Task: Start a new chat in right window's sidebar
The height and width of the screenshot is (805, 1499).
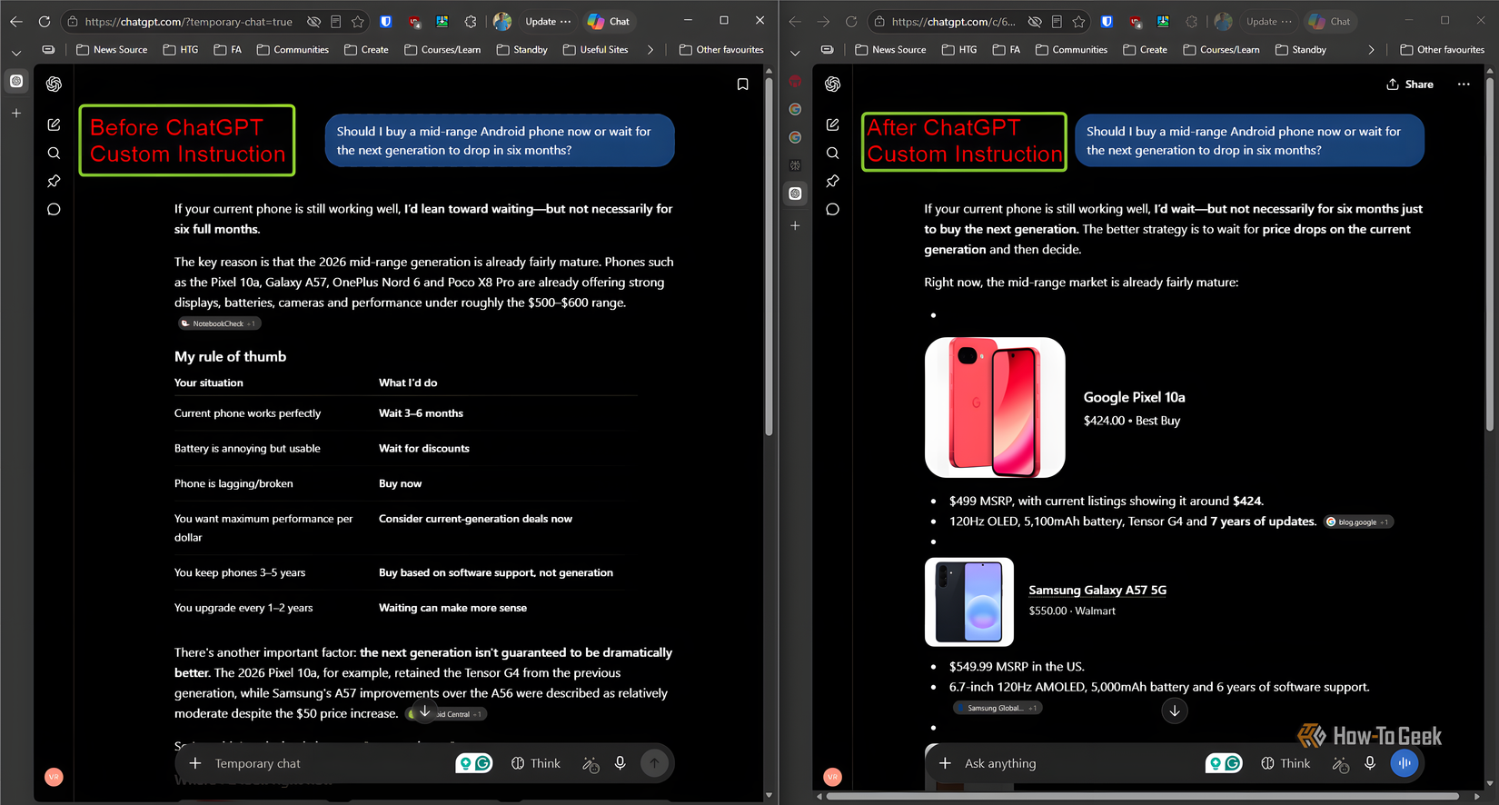Action: (x=832, y=124)
